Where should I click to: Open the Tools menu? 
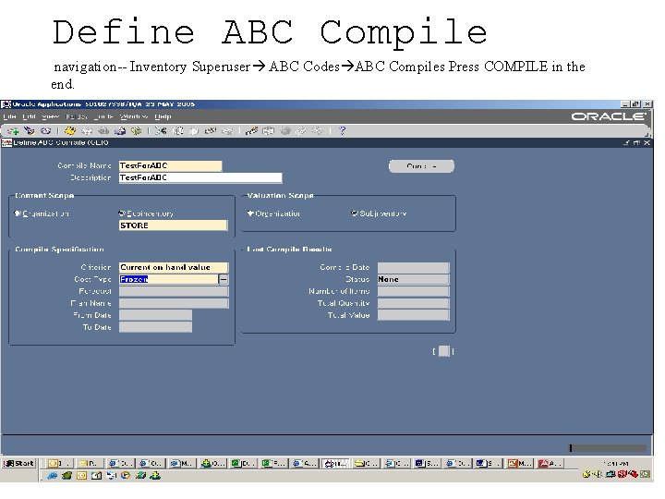103,116
